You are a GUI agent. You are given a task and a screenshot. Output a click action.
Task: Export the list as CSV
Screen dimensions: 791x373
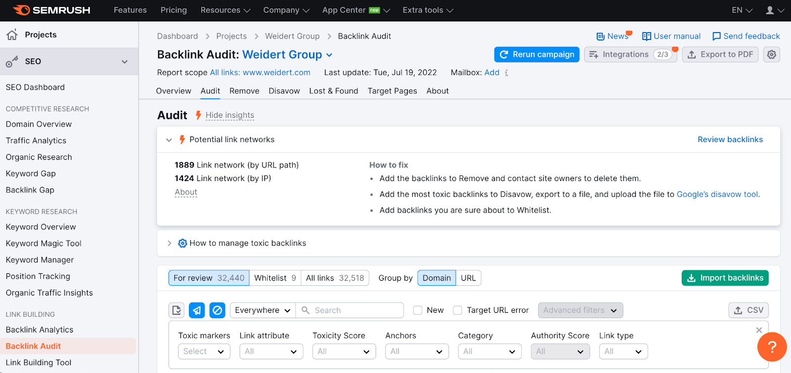748,310
